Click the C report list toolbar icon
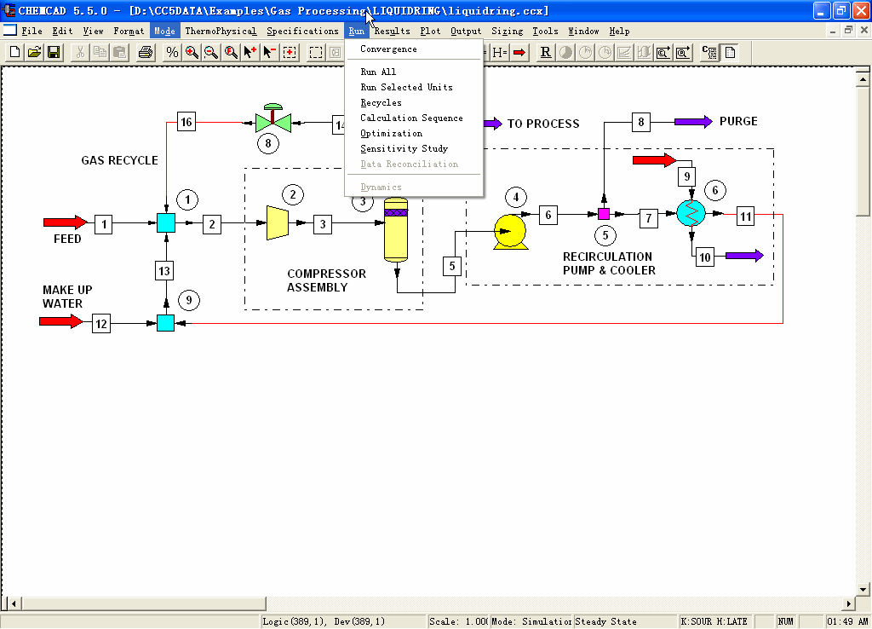 (x=709, y=52)
